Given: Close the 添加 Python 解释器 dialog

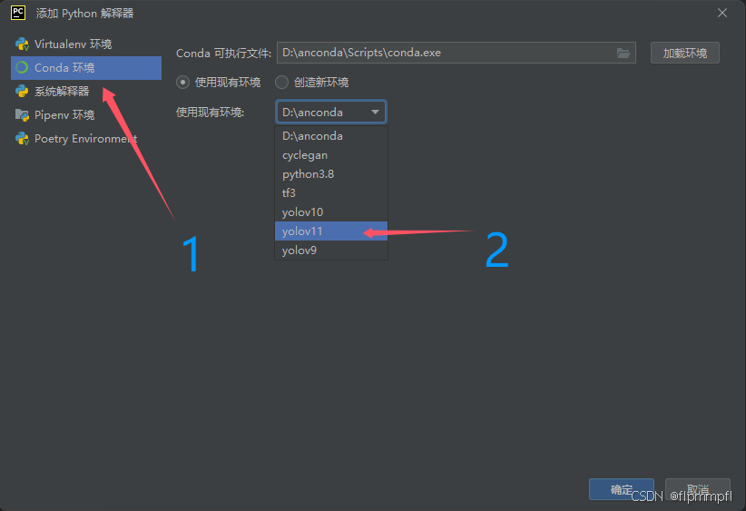Looking at the screenshot, I should pos(722,13).
